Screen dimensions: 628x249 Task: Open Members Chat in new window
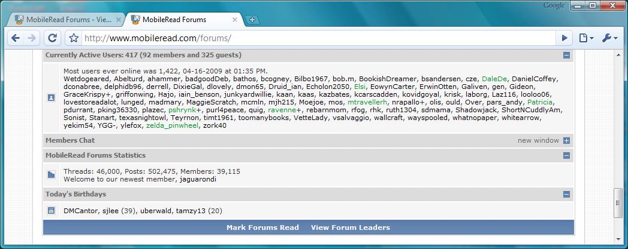(x=538, y=140)
